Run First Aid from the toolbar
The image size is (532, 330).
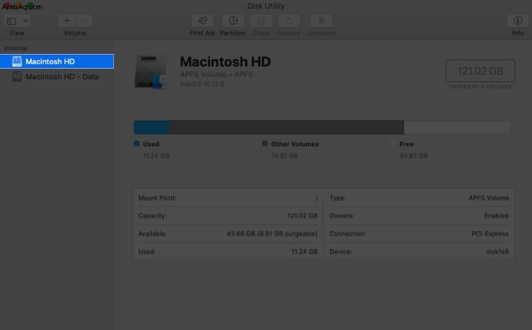tap(202, 21)
